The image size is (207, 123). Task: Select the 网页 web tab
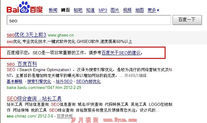click(x=65, y=10)
